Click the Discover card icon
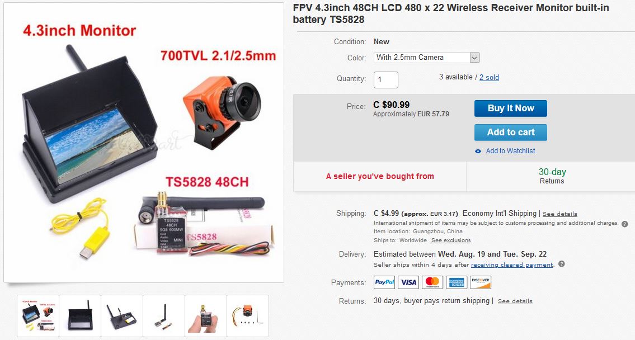 pos(480,282)
